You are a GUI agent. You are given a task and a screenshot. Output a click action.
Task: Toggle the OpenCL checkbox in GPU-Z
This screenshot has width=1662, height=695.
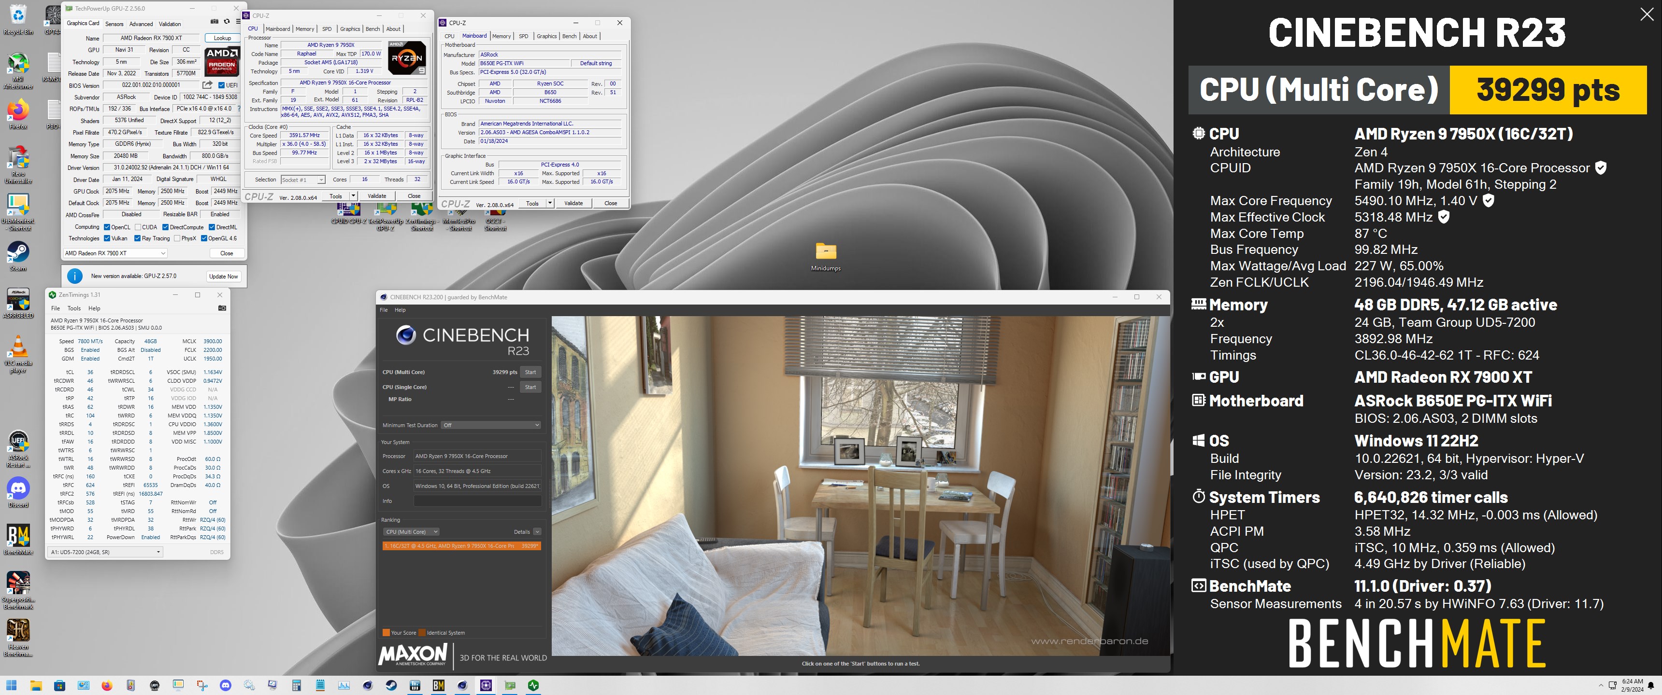[x=106, y=227]
